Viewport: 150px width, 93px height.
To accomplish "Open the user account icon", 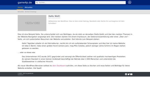I will click(x=129, y=2).
